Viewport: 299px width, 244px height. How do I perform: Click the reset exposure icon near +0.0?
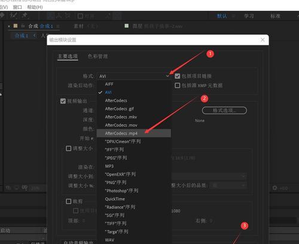[274, 188]
